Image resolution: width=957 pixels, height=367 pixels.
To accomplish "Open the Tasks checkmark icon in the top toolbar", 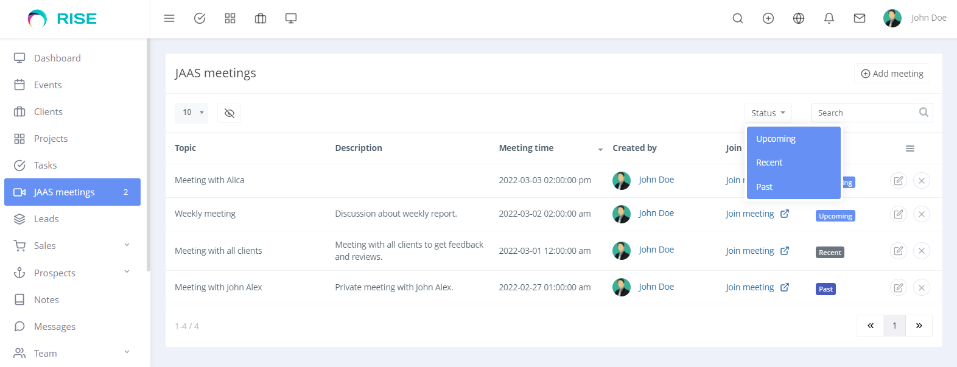I will [199, 18].
